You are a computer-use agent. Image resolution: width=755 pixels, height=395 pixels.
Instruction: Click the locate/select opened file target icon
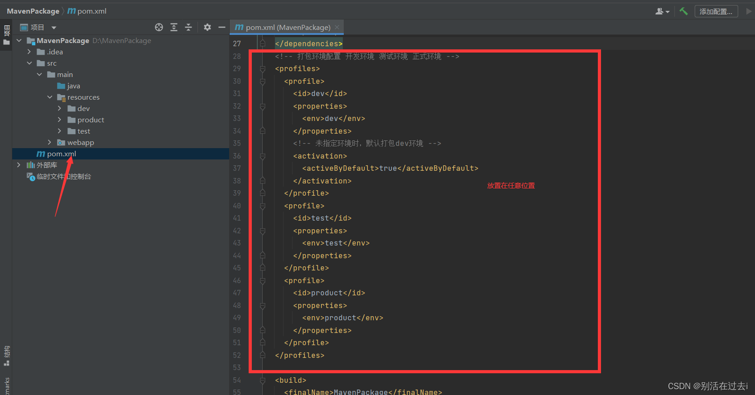(159, 27)
